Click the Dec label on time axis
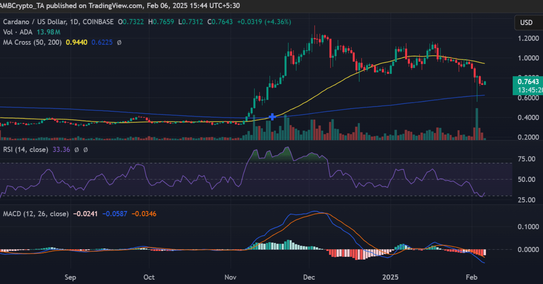543x284 pixels. coord(309,277)
